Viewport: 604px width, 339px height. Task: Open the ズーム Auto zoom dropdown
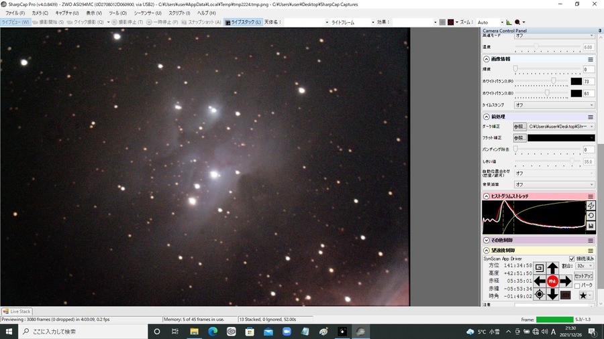[x=490, y=22]
